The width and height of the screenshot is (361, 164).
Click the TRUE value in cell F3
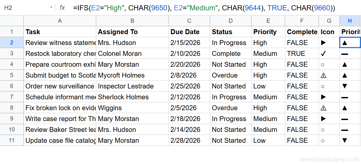pos(296,54)
